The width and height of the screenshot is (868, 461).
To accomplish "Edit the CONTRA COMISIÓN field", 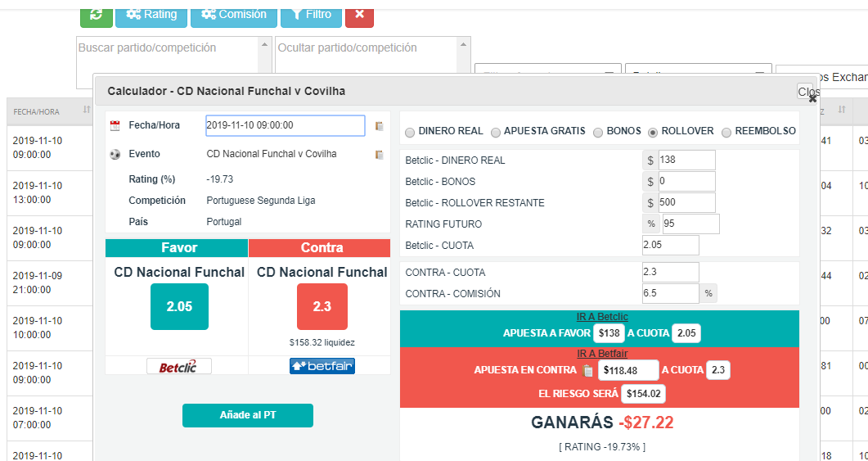I will tap(671, 294).
